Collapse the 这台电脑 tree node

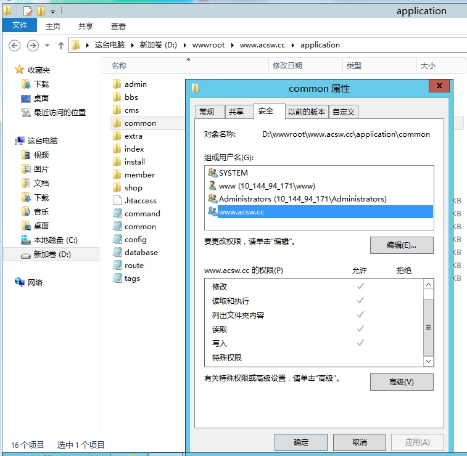pyautogui.click(x=9, y=141)
